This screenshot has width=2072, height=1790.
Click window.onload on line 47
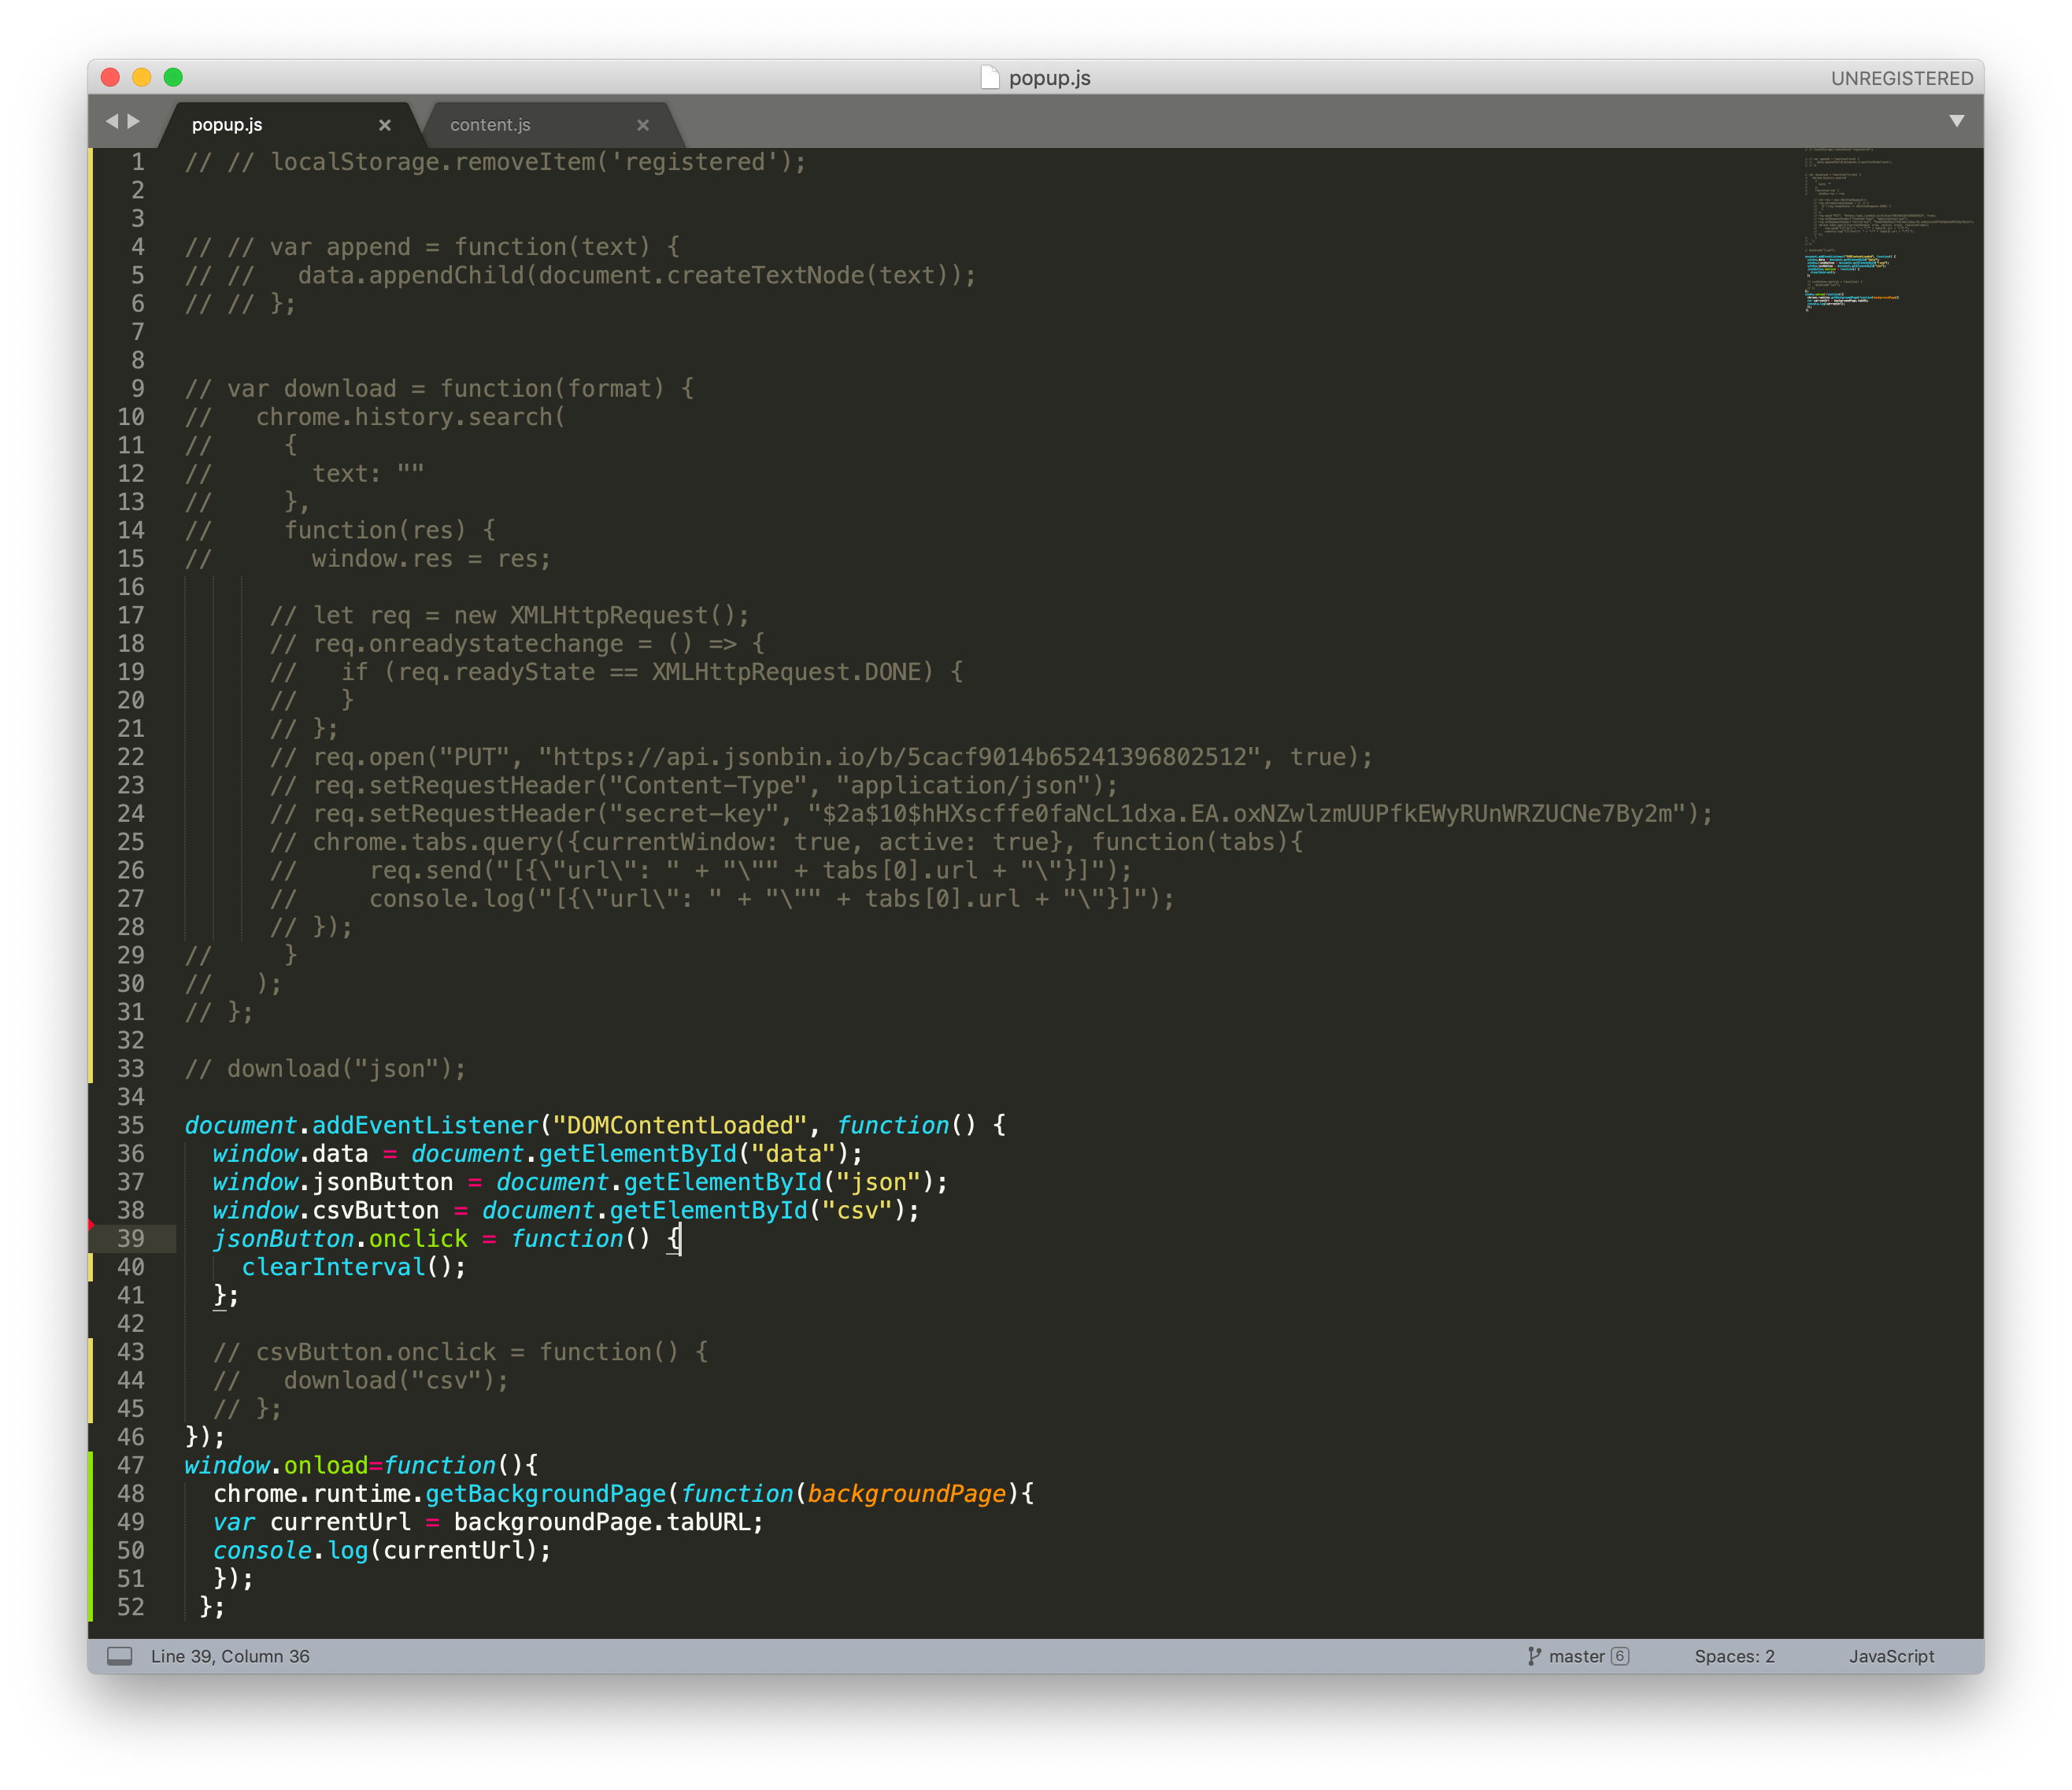click(276, 1465)
